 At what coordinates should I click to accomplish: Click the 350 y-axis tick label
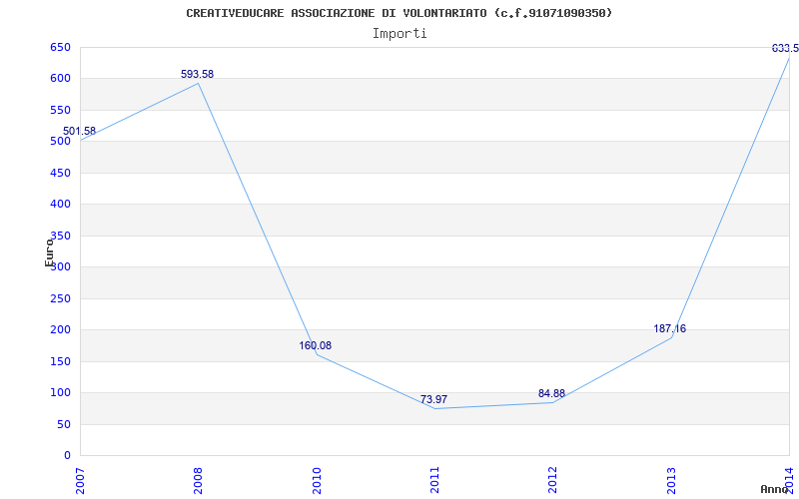60,236
